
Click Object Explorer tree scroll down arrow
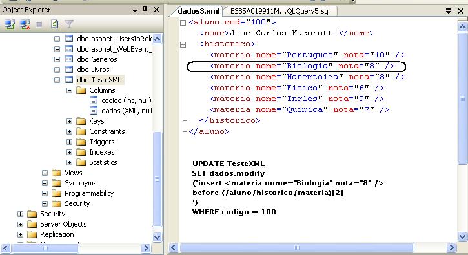[157, 237]
